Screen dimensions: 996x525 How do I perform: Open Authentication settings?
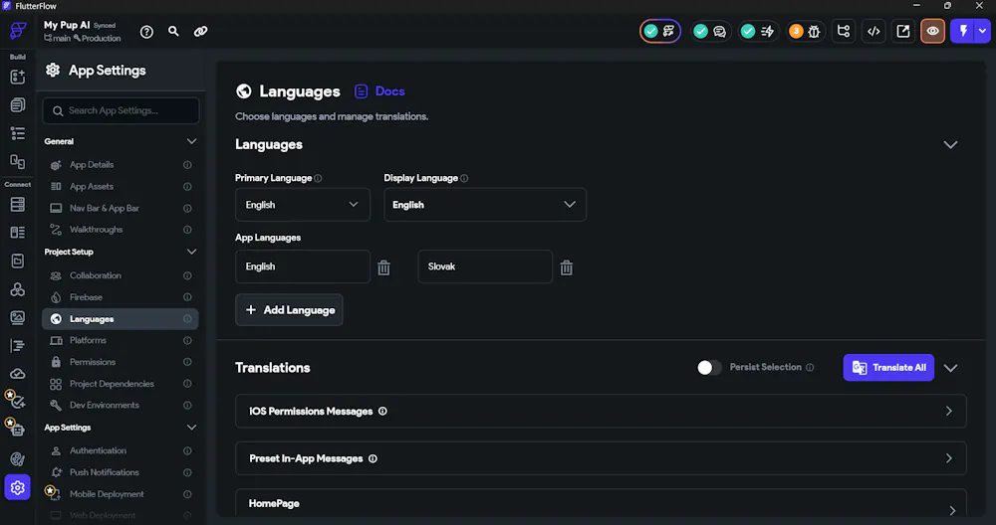point(121,450)
